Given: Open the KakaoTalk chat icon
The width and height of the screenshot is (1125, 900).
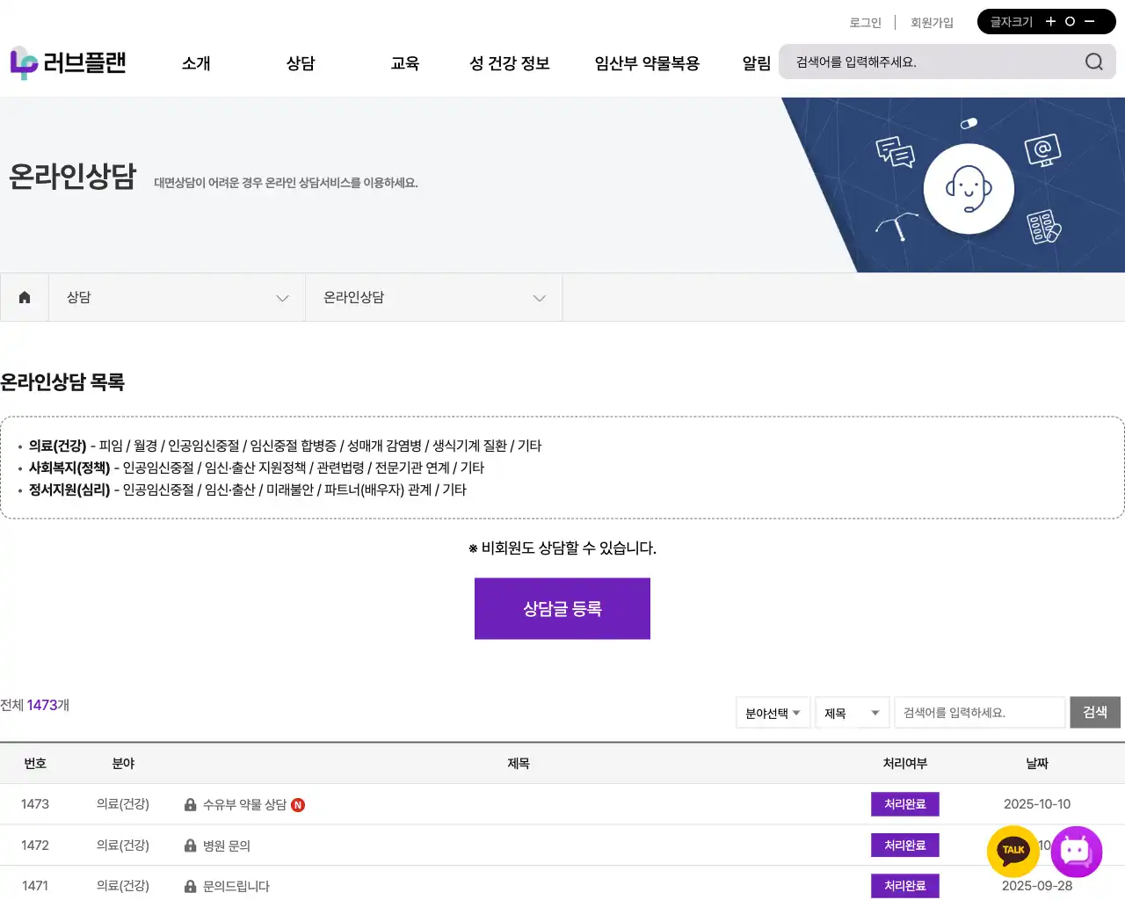Looking at the screenshot, I should (1013, 850).
